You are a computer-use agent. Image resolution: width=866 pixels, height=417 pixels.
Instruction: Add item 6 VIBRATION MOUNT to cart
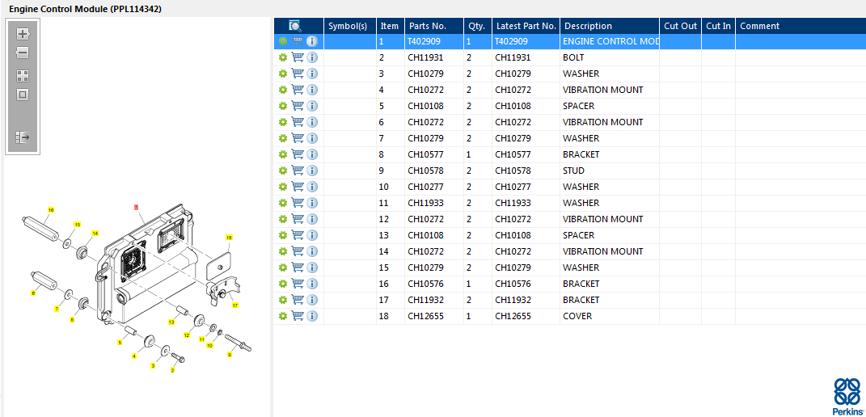coord(298,122)
